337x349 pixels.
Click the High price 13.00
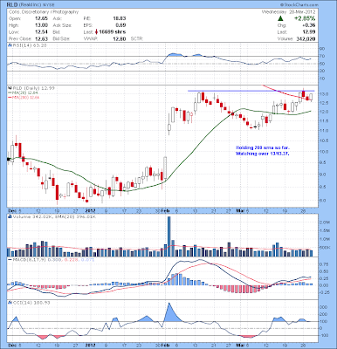[41, 25]
